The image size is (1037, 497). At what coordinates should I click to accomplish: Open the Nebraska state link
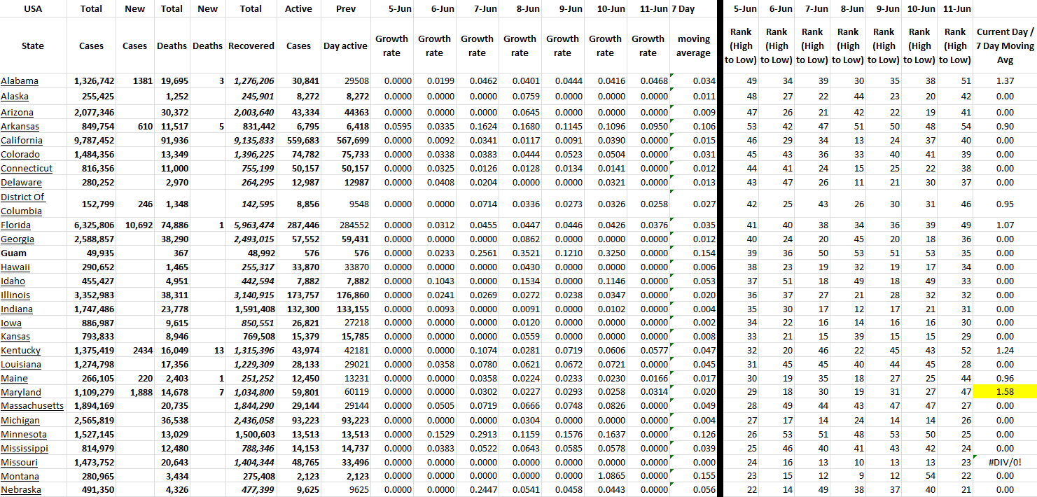pyautogui.click(x=21, y=490)
